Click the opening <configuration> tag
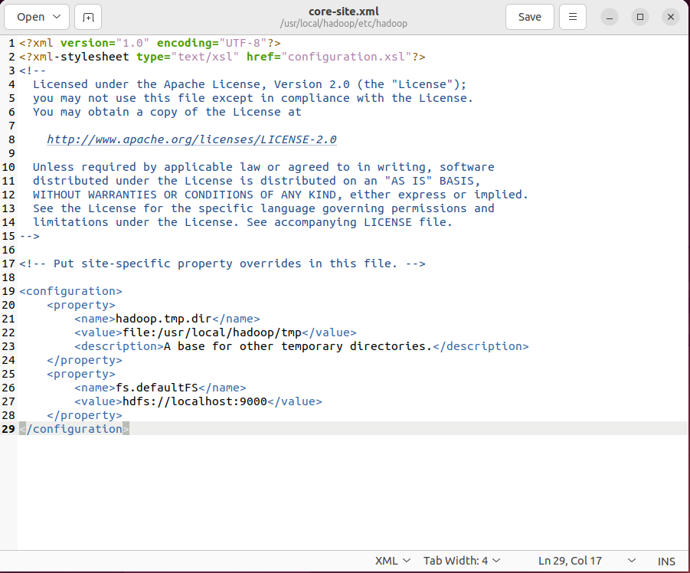This screenshot has height=573, width=690. (x=71, y=291)
